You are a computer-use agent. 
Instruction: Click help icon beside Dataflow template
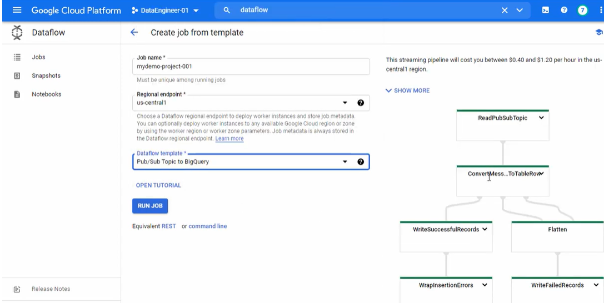pos(361,161)
